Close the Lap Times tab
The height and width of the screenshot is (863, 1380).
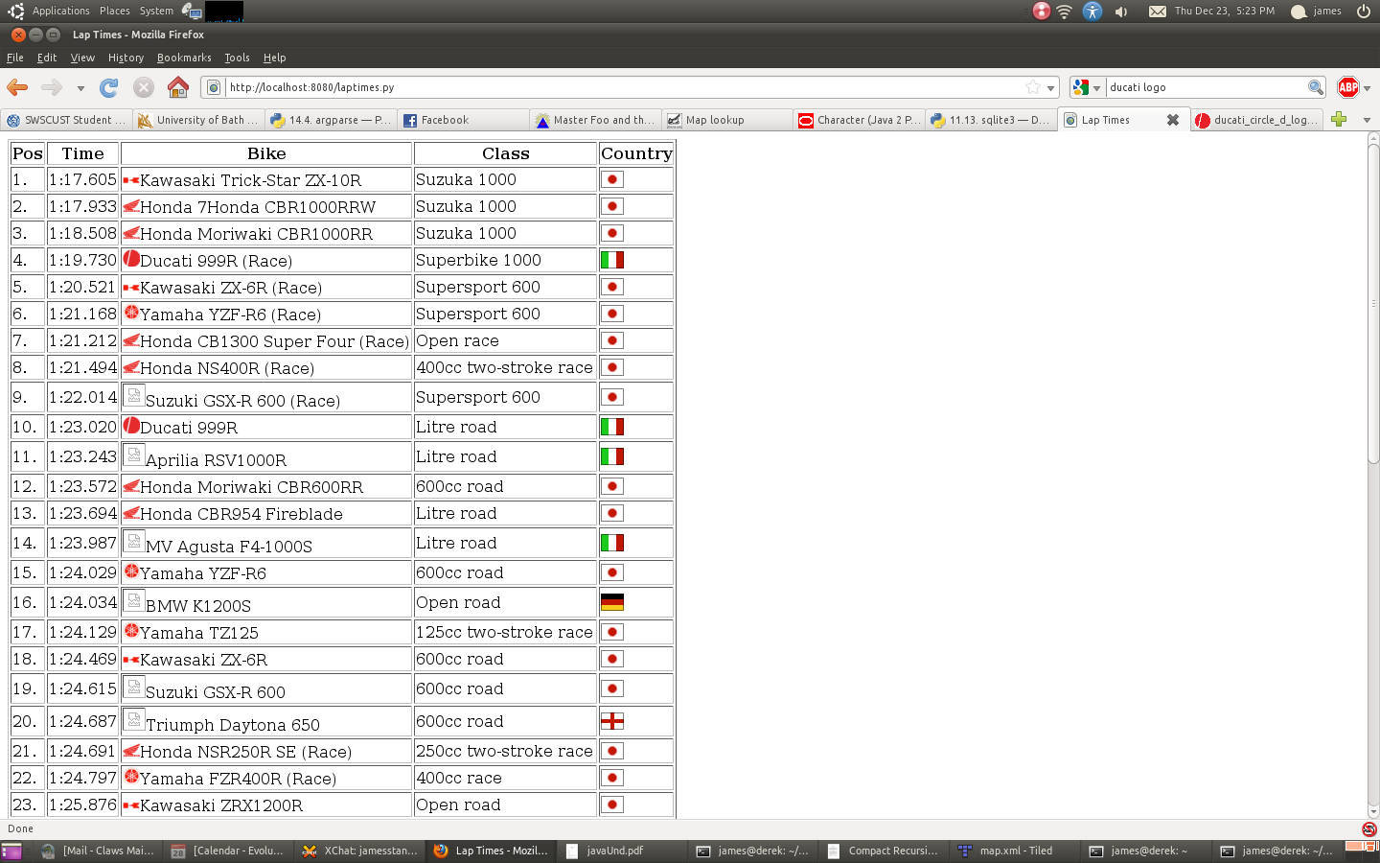[1172, 120]
